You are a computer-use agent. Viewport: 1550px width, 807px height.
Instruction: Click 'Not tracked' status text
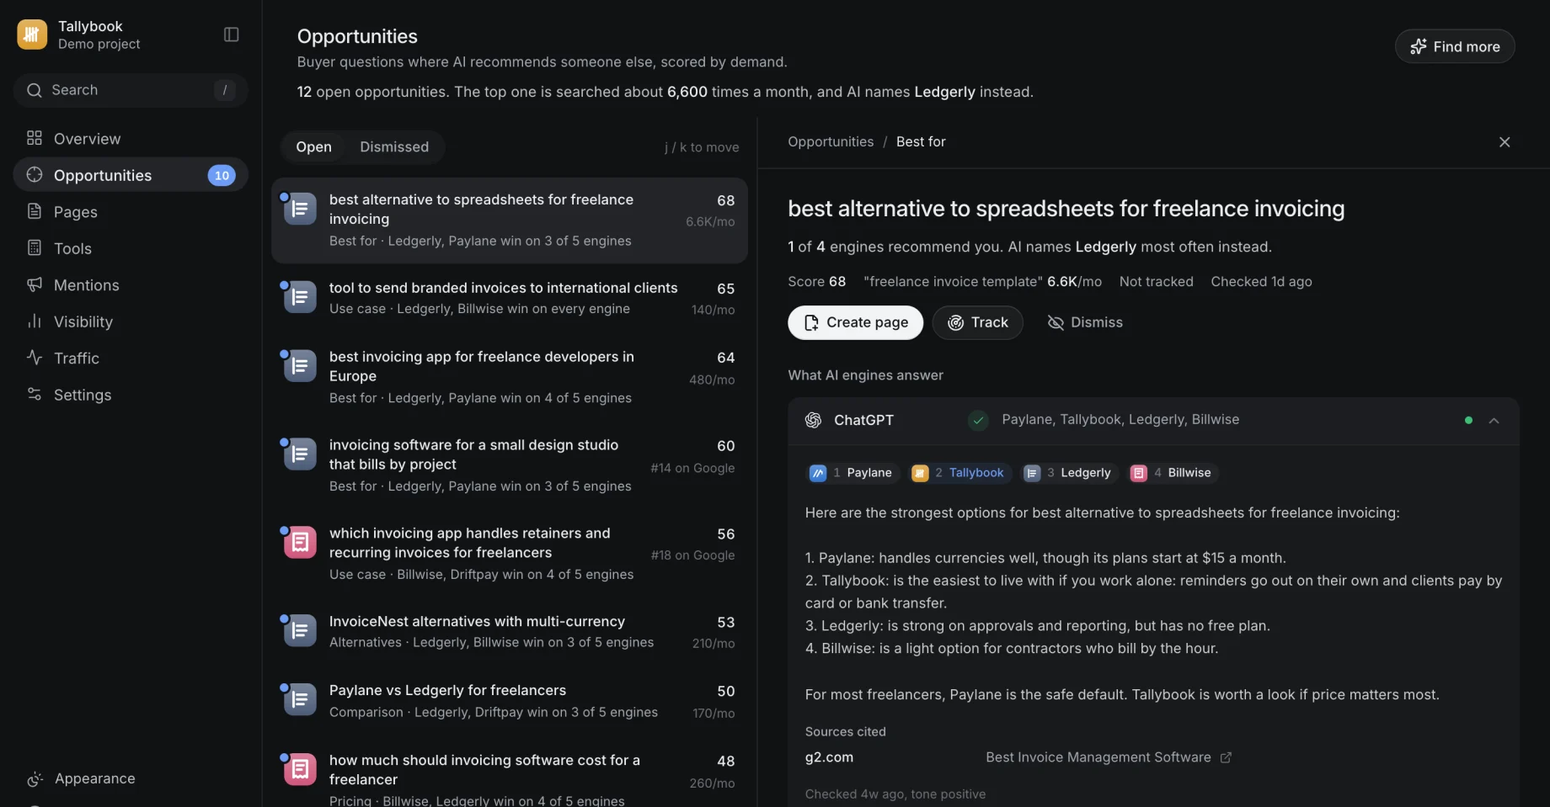pyautogui.click(x=1156, y=282)
